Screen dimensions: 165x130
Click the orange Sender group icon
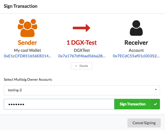click(x=27, y=28)
